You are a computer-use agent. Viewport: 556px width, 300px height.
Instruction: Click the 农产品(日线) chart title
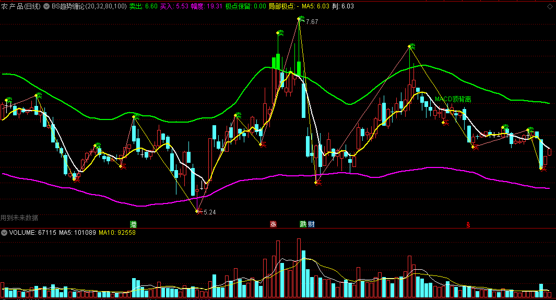pyautogui.click(x=20, y=6)
